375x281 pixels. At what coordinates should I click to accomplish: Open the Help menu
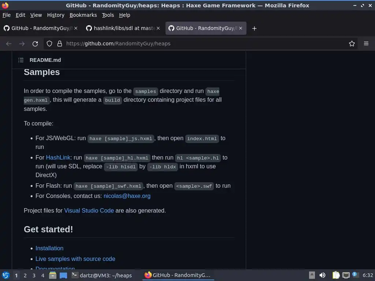[125, 15]
